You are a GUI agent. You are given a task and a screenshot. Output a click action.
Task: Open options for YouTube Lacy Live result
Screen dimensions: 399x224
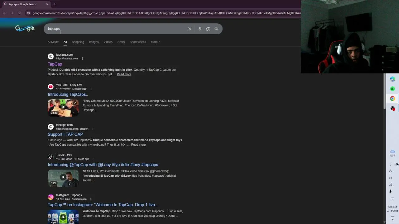click(91, 89)
